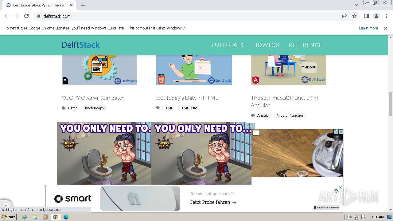Open a new browser tab
Viewport: 393px width, 221px height.
point(83,5)
